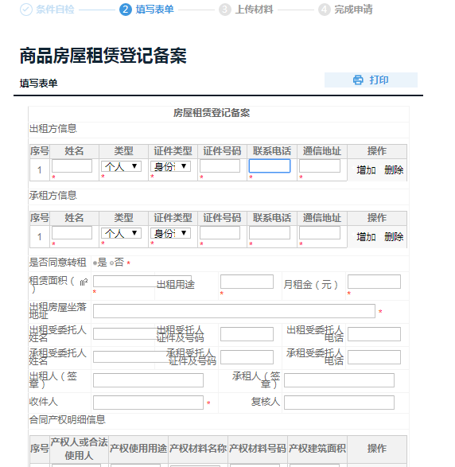Click the 出租人（签章） input field
Screen dimensions: 455x467
[148, 380]
